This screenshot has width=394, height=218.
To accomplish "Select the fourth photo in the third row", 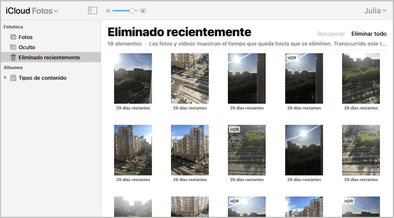I will click(x=304, y=206).
